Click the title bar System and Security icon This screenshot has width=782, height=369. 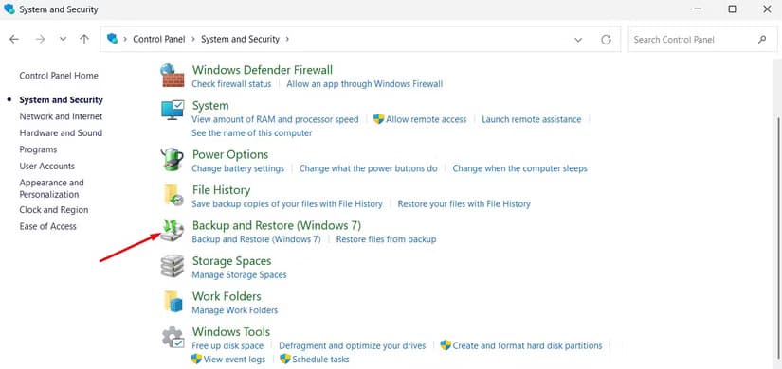(x=9, y=9)
